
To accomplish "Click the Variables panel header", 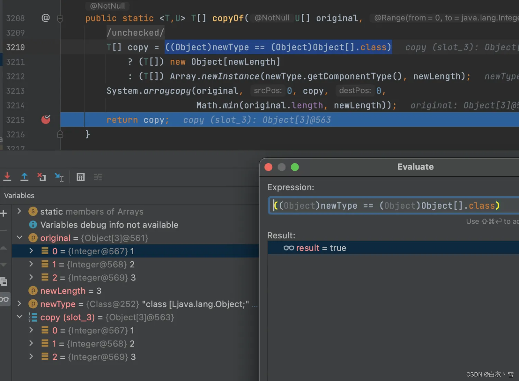I will [x=19, y=196].
